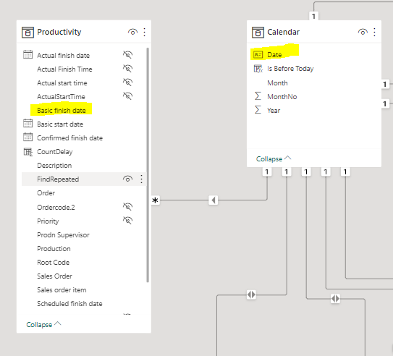
Task: Click the Productivity table header icon
Action: coord(28,33)
